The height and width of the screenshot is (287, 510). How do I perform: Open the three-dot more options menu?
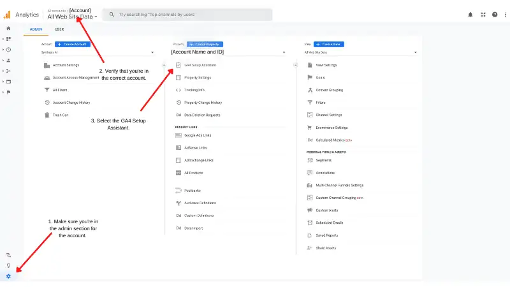(x=506, y=15)
